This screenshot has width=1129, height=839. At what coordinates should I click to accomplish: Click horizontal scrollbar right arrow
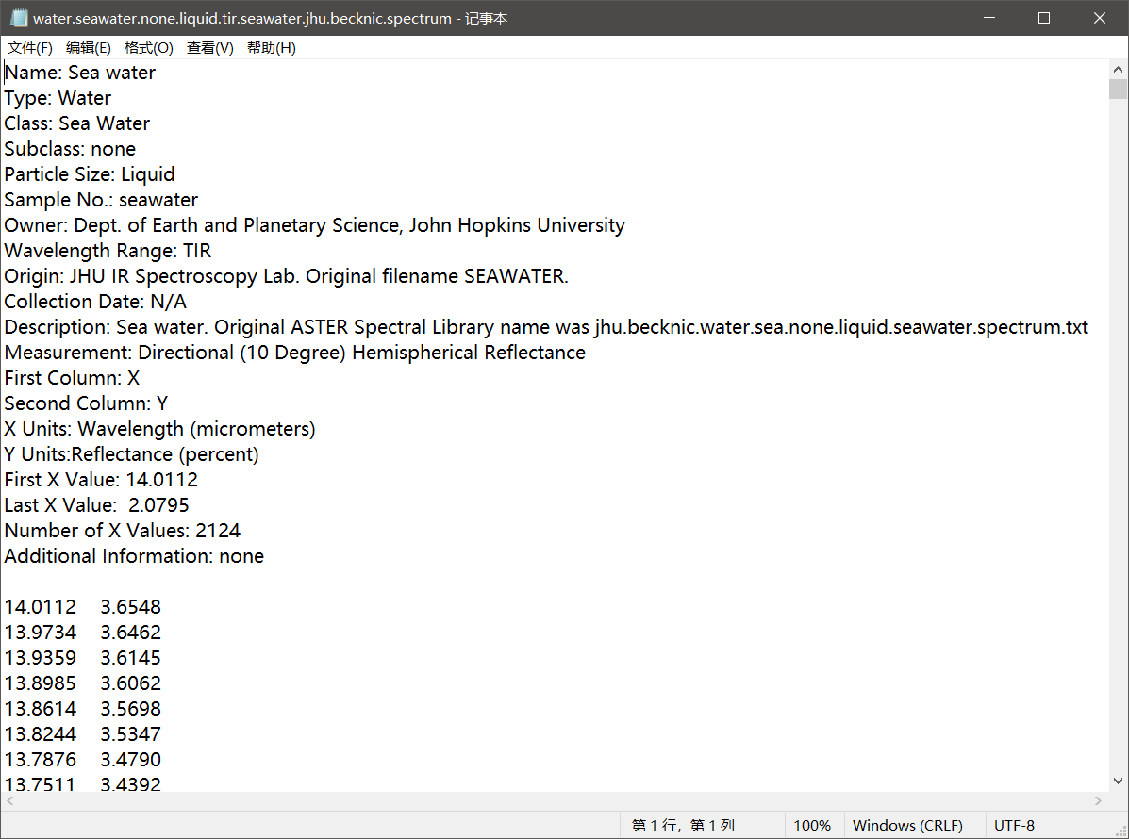[1098, 801]
